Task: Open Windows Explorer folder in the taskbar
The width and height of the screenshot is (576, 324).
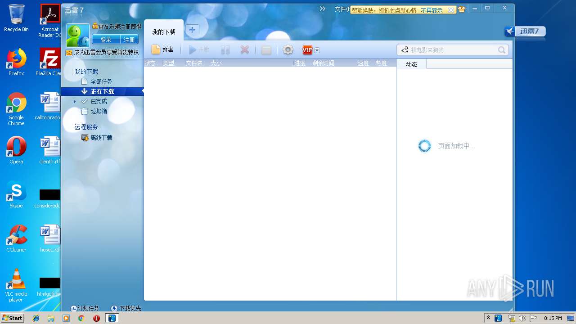Action: pos(51,318)
